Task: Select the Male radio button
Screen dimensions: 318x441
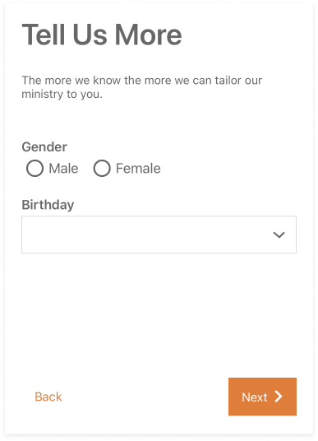Action: [35, 168]
